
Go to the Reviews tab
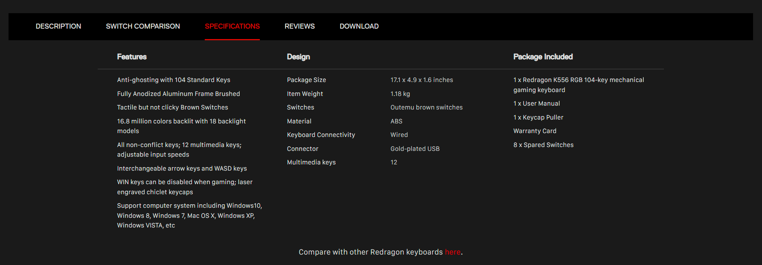[299, 26]
